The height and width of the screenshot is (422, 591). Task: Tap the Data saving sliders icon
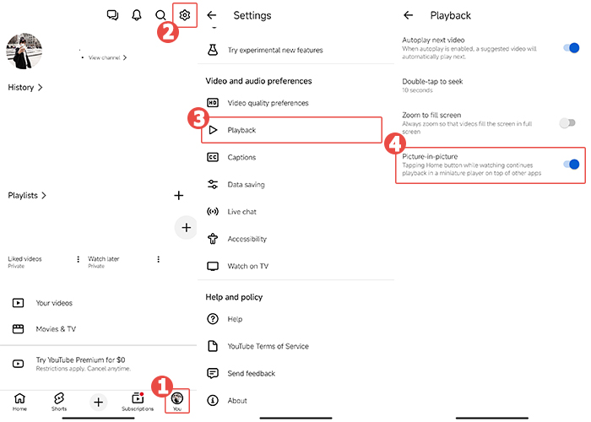tap(213, 184)
